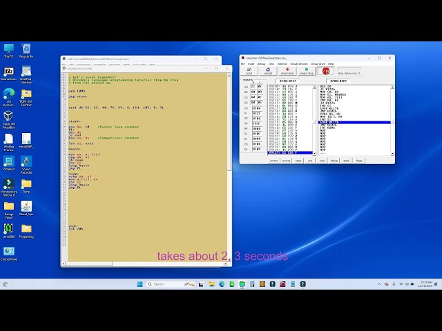Click the DS register field
442x331 pixels.
pos(256,144)
